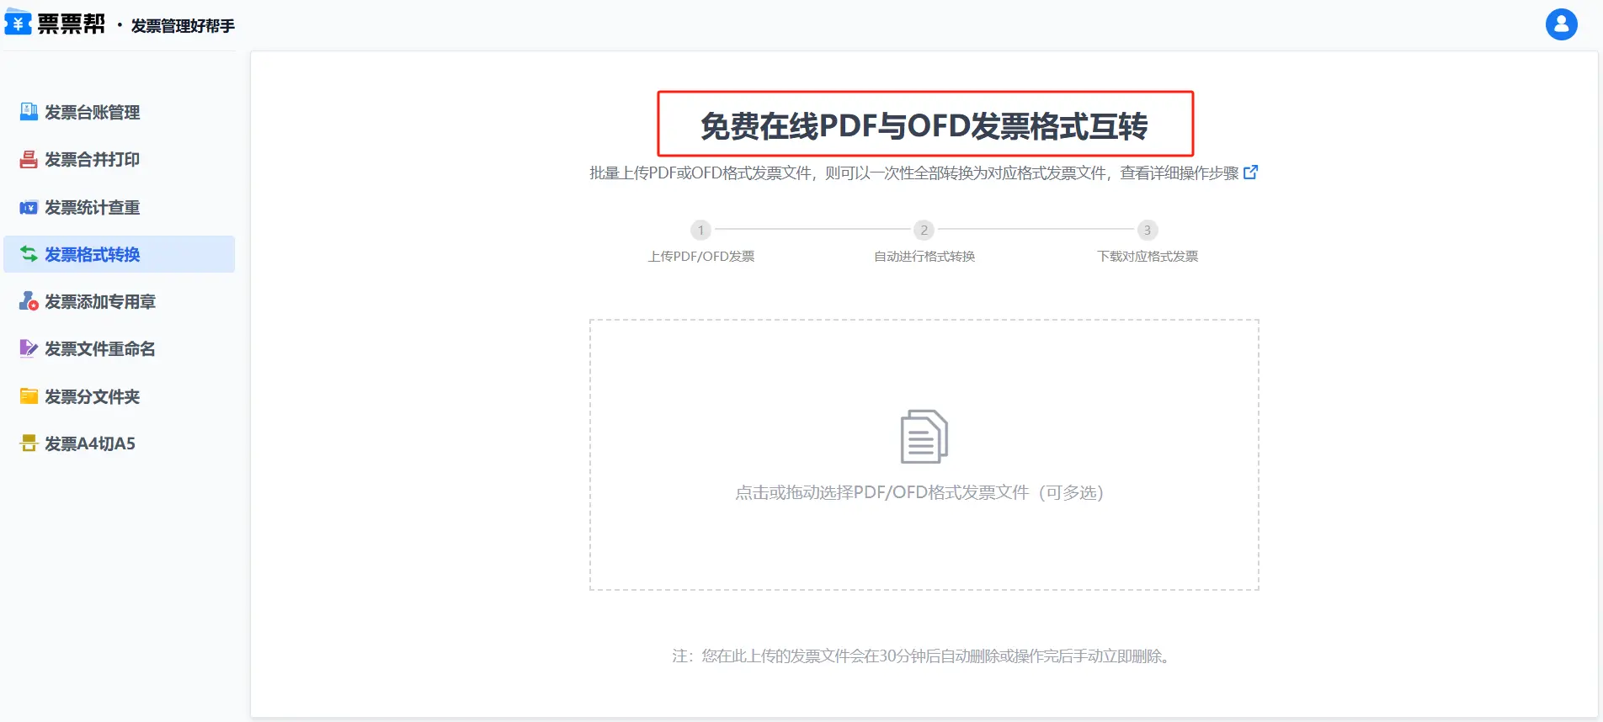This screenshot has width=1603, height=722.
Task: Click the 发票合并打印 printer icon
Action: (29, 159)
